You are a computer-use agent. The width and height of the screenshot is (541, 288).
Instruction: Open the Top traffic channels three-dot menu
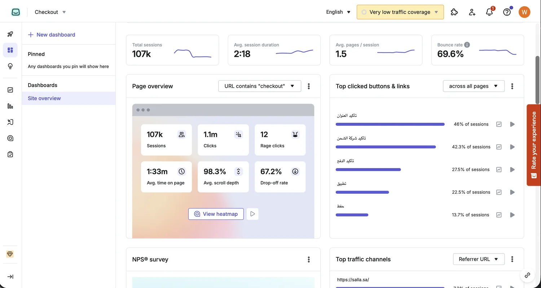pos(512,259)
